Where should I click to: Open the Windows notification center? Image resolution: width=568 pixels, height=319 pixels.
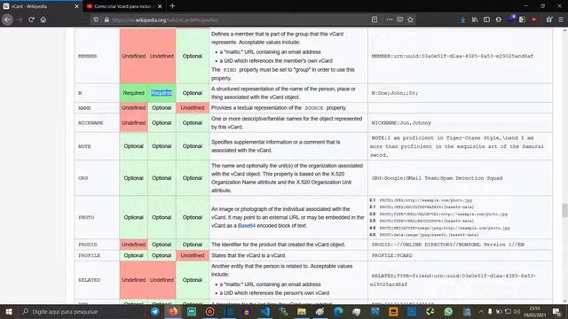(556, 312)
